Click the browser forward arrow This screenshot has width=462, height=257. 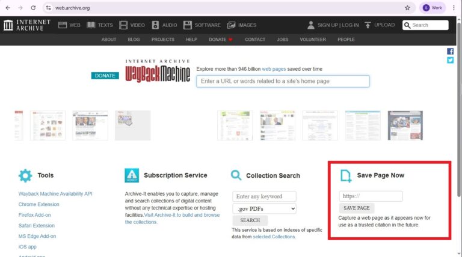(x=20, y=8)
